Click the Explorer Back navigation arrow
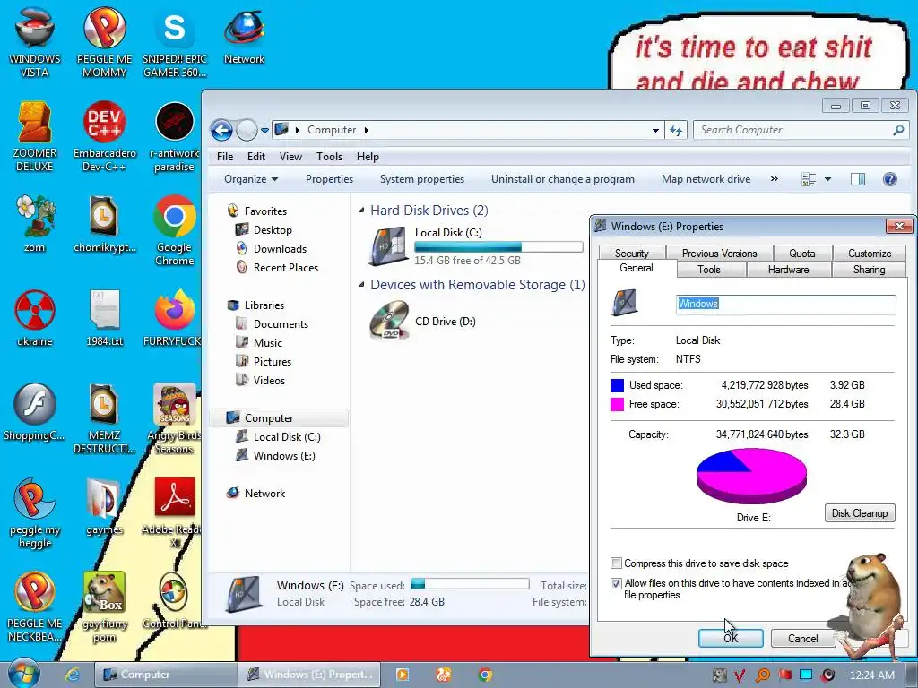 (x=222, y=130)
